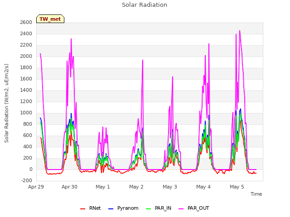Click the 2600 y-axis tick label
This screenshot has width=290, height=217.
pos(26,22)
